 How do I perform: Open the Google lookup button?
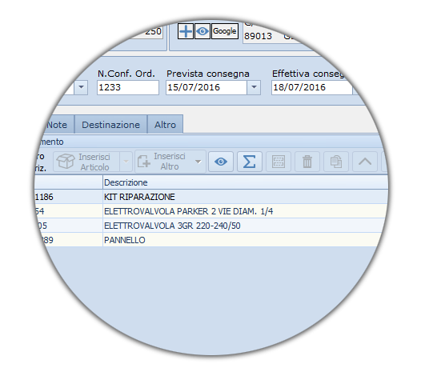225,31
